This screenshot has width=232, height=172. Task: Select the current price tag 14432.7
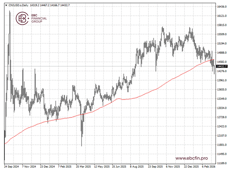click(x=222, y=67)
